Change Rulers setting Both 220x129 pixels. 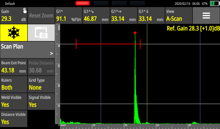point(14,84)
